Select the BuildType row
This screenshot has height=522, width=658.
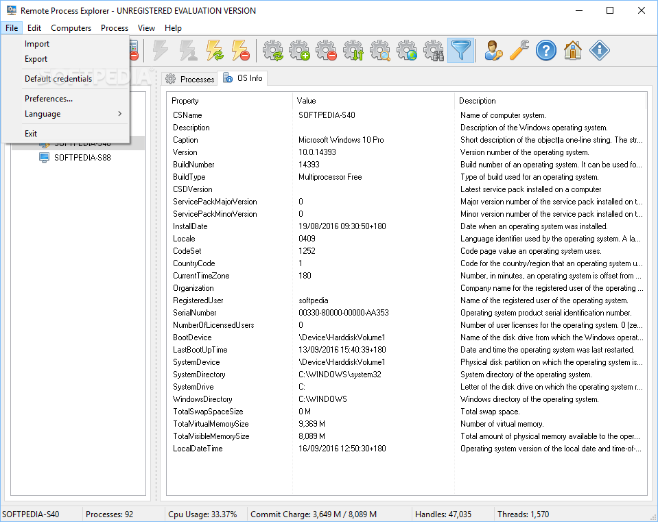(x=406, y=177)
